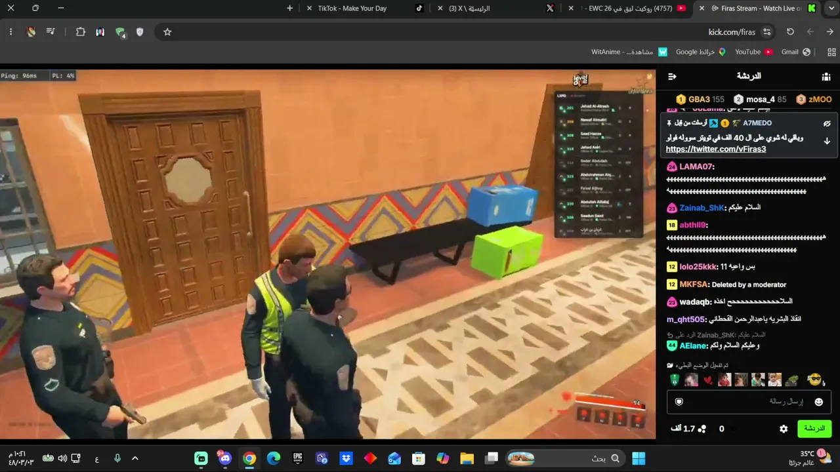This screenshot has height=472, width=840.
Task: Open the green shield extension with badge 4
Action: (120, 32)
